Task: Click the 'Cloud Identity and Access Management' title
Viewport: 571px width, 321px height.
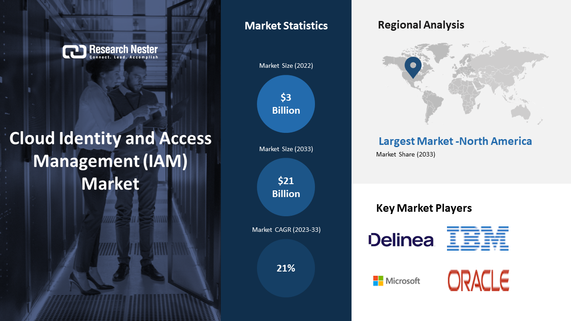Action: pos(110,161)
